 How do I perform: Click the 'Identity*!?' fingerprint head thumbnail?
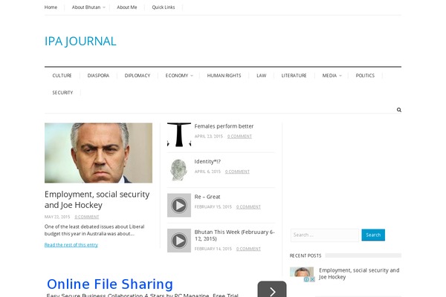[179, 170]
